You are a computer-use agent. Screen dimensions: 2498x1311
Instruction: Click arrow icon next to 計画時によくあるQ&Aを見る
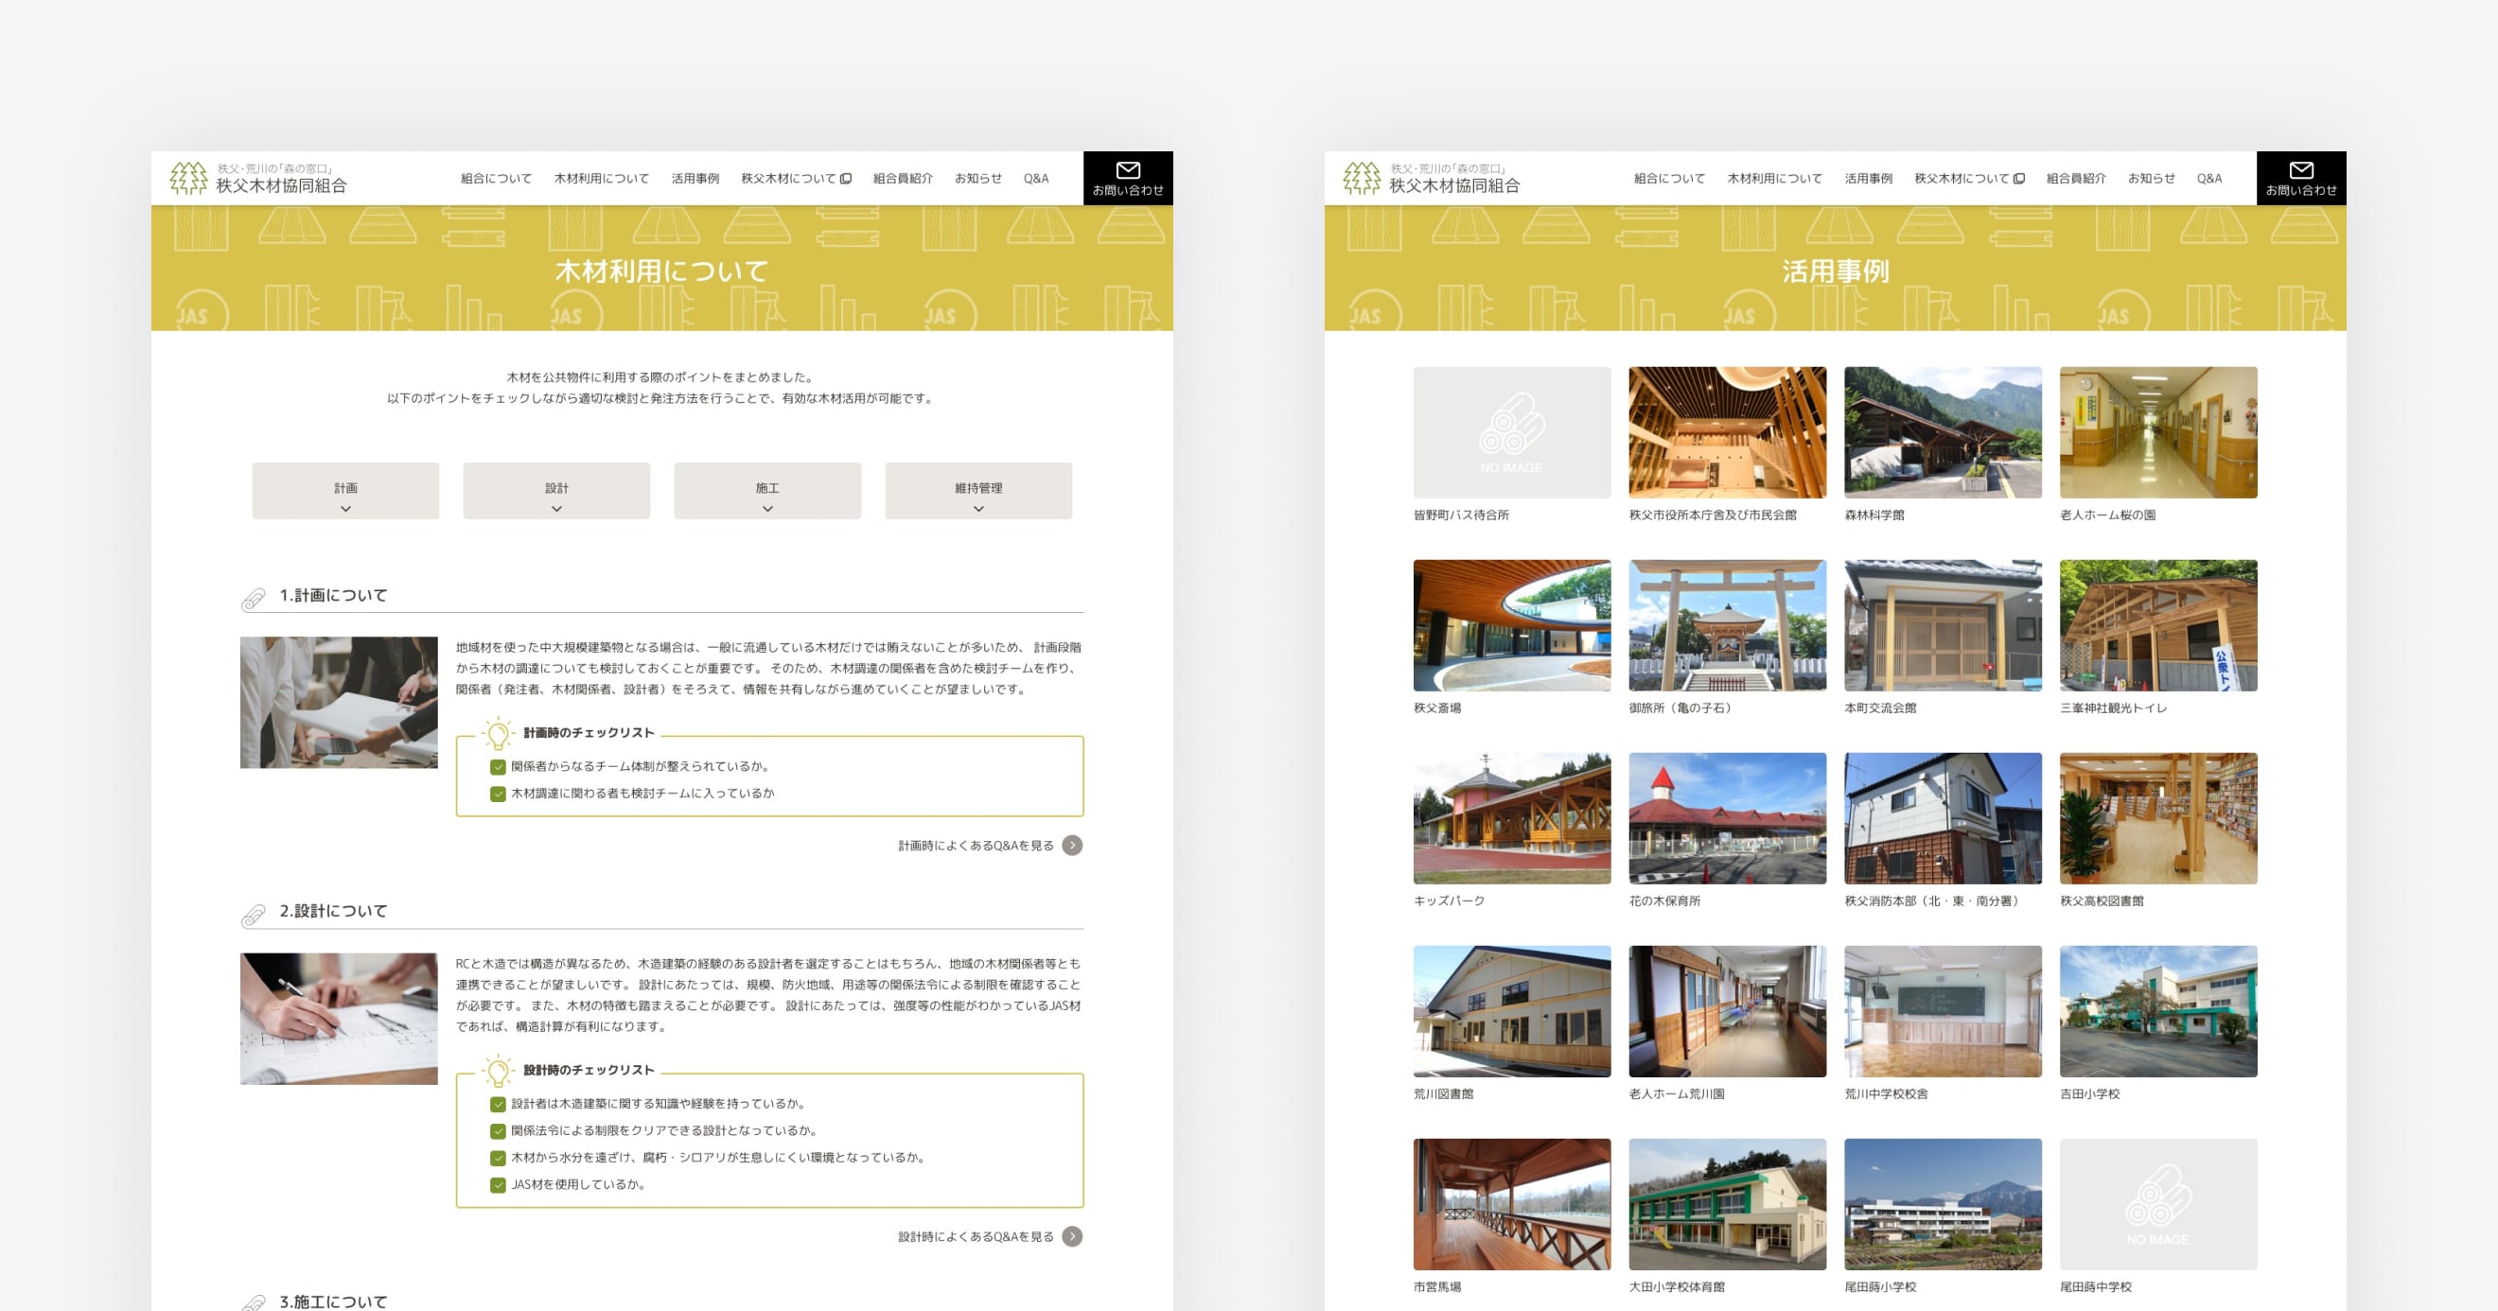[x=1071, y=846]
